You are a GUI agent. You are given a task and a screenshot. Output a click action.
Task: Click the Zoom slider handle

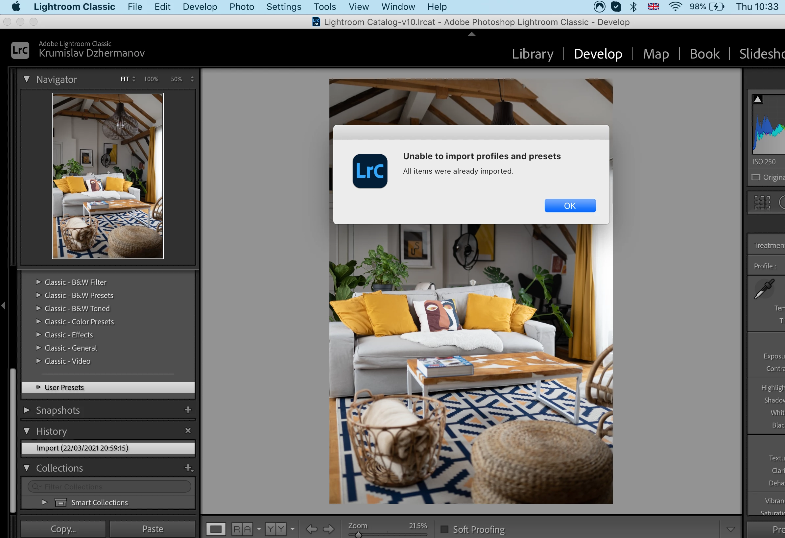point(358,535)
